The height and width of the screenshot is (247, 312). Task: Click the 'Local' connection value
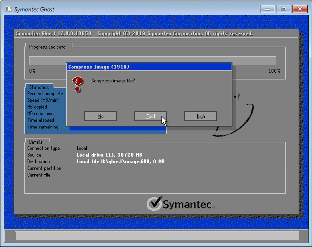[x=82, y=148]
